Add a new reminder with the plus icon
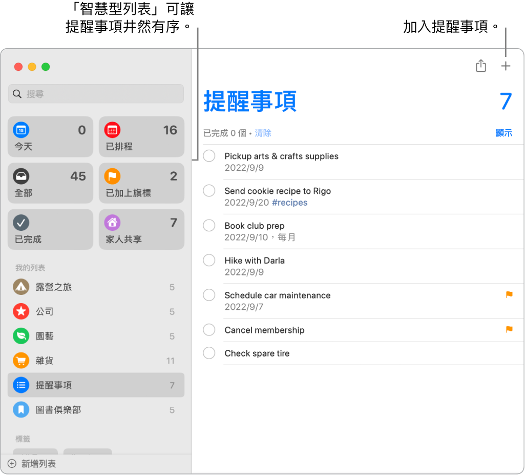This screenshot has height=475, width=526. click(x=506, y=66)
